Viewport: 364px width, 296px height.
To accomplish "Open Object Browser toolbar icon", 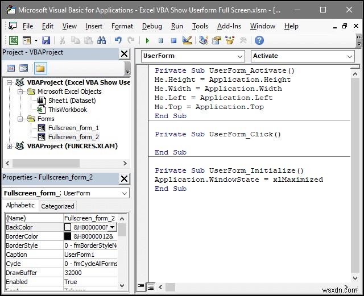I will [230, 40].
